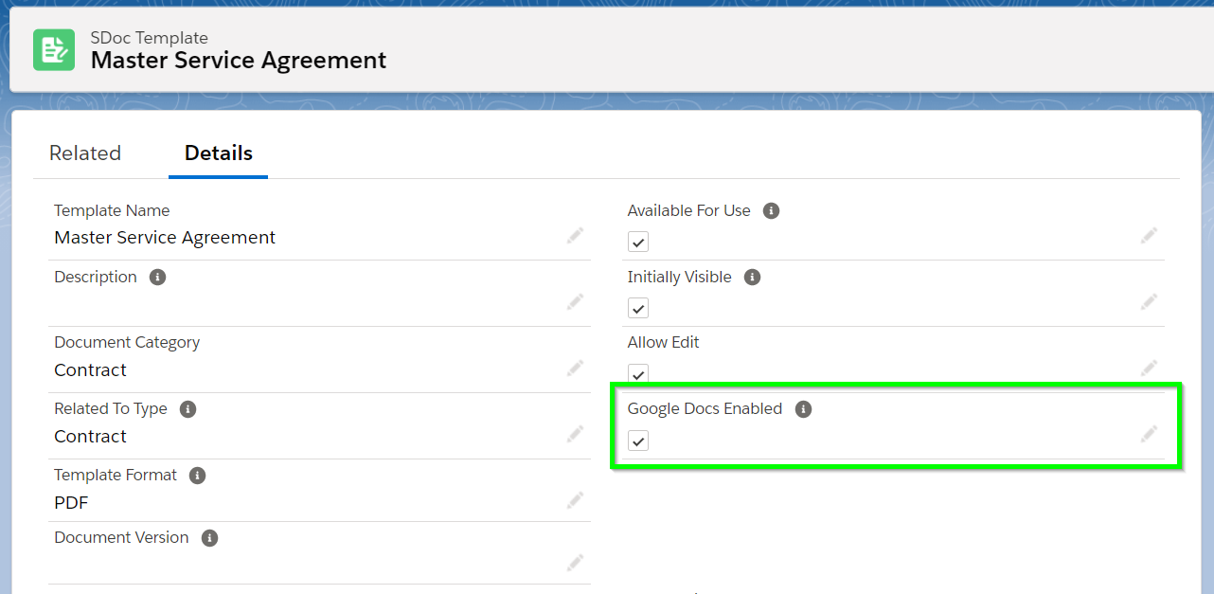1214x594 pixels.
Task: Select the Details tab
Action: [219, 153]
